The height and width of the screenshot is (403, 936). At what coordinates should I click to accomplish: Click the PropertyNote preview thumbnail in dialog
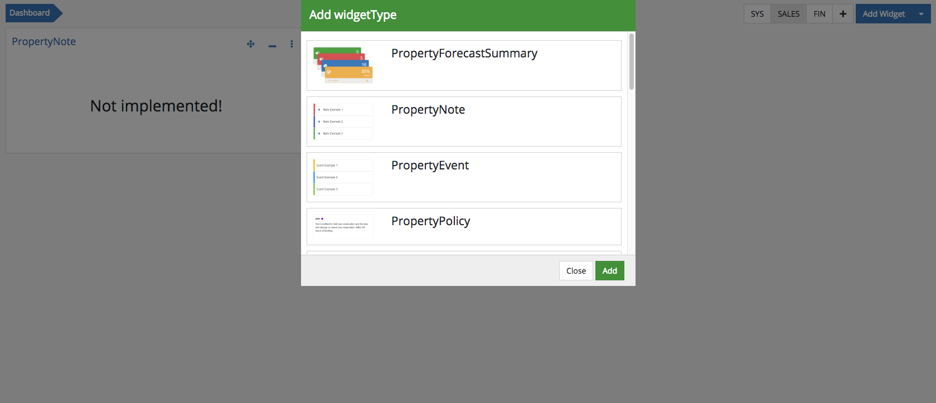[x=343, y=122]
